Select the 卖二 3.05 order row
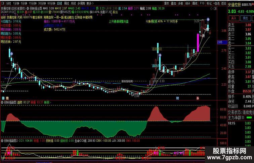Image resolution: width=254 pixels, height=163 pixels. pyautogui.click(x=241, y=38)
